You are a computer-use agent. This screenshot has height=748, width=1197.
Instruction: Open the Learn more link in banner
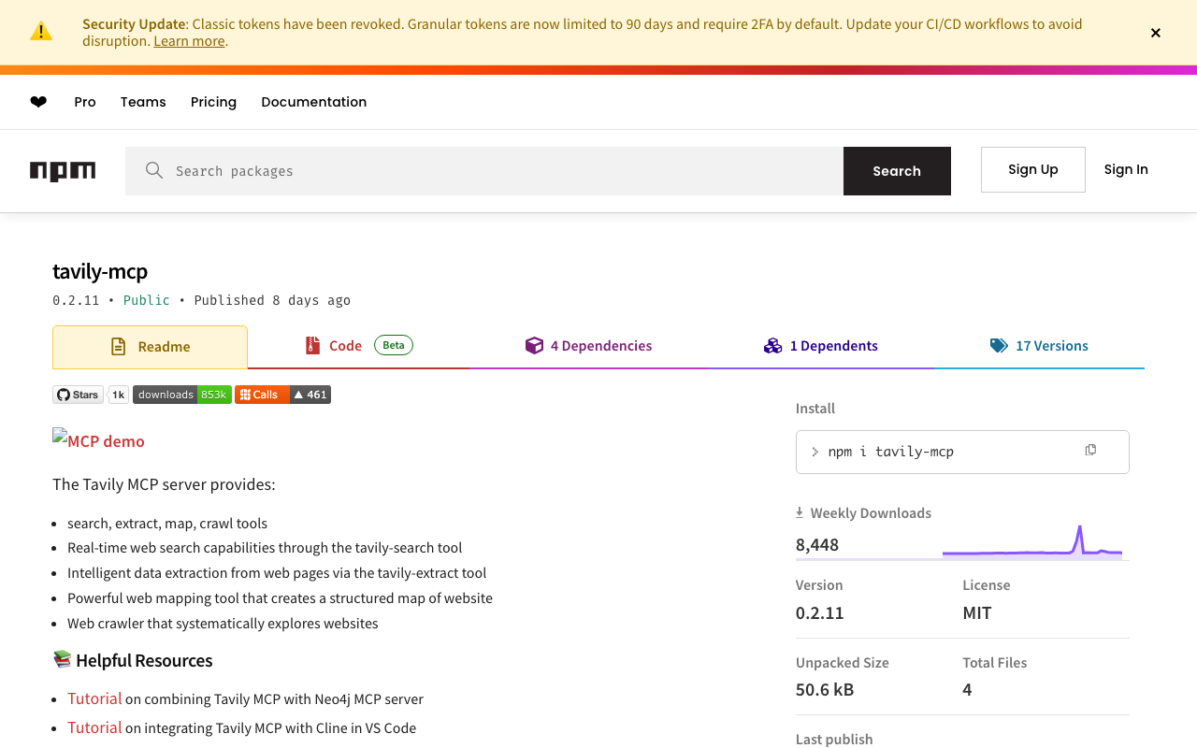tap(189, 41)
